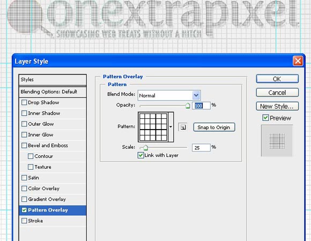Click the Opacity value field
The width and height of the screenshot is (311, 241).
coord(201,106)
